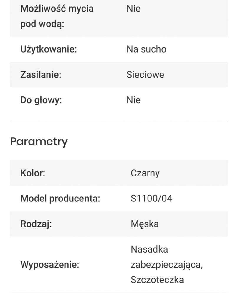Click the 'Szczoteczka' equipment text
238x295 pixels.
coord(157,280)
